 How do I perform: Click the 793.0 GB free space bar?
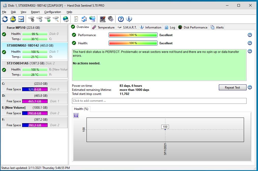point(35,113)
